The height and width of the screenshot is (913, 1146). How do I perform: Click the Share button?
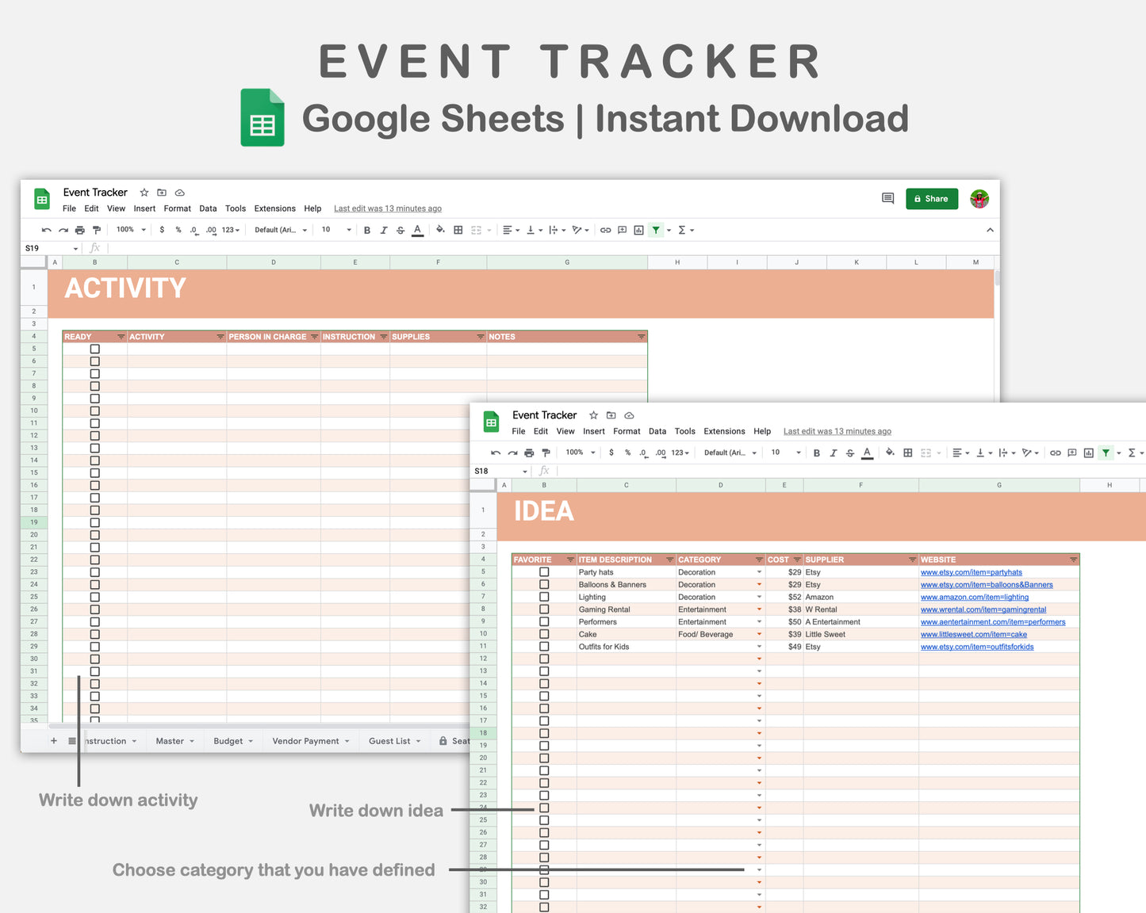pos(932,198)
